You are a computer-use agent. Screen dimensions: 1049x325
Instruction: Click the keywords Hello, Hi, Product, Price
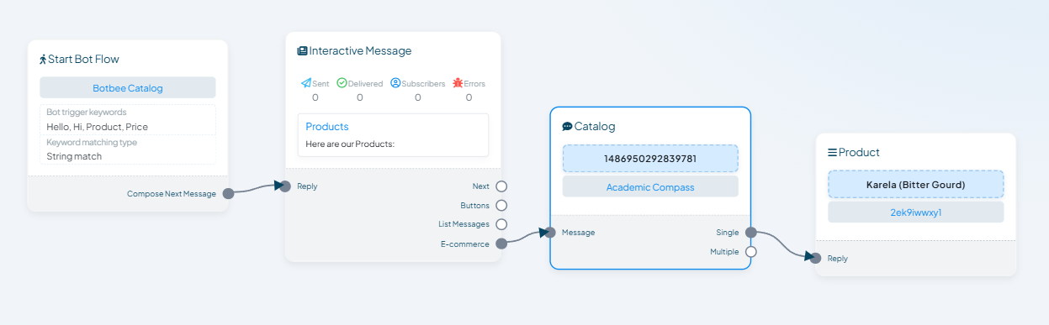pyautogui.click(x=97, y=127)
